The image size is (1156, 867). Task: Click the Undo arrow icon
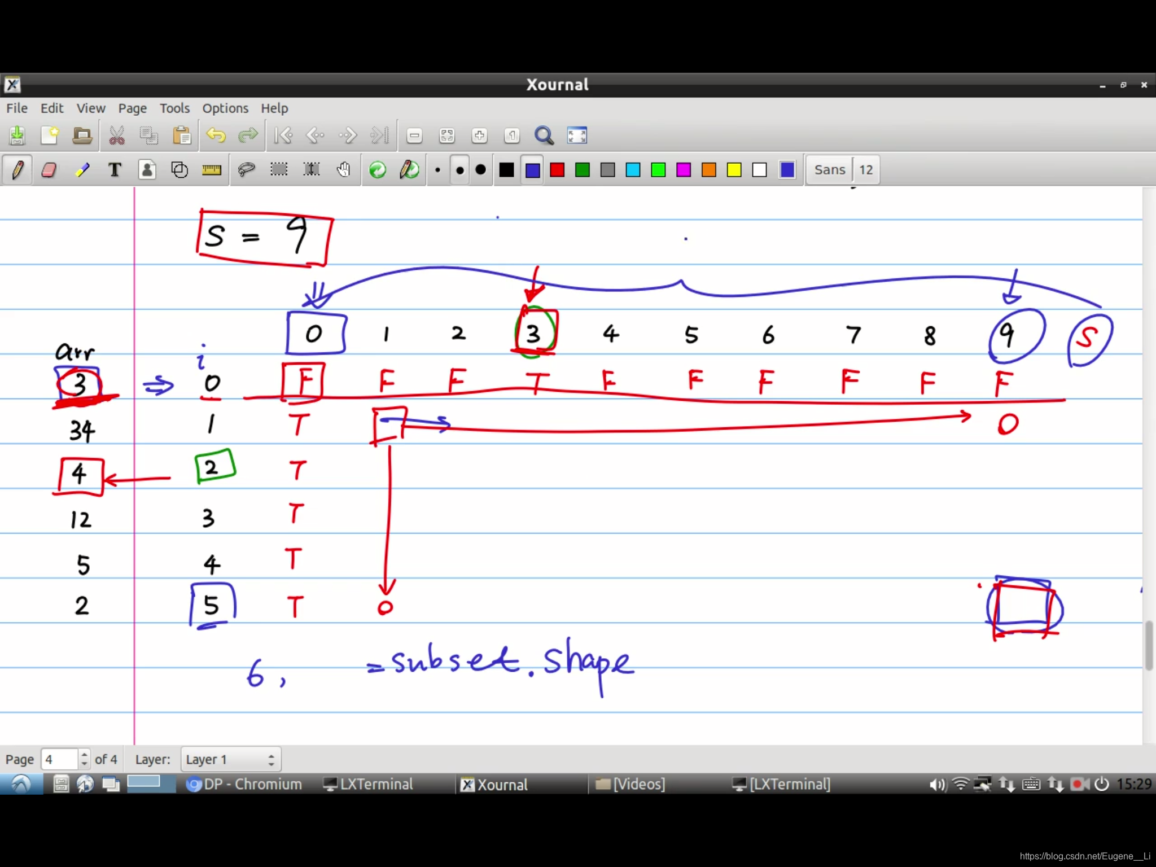pos(216,135)
